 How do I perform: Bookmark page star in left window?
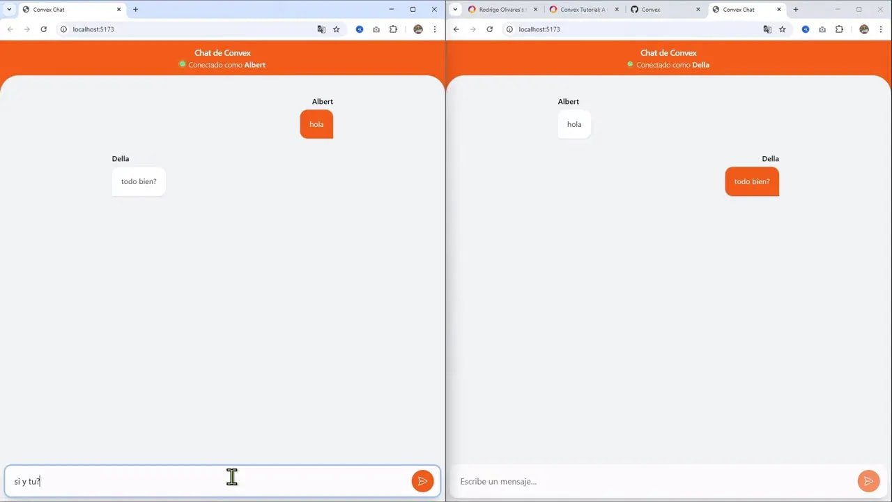click(x=336, y=29)
